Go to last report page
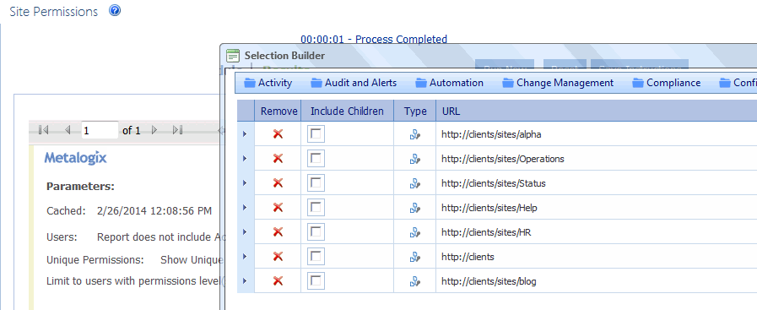757x310 pixels. [178, 130]
